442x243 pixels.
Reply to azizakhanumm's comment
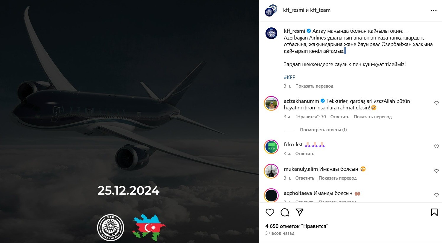pos(340,117)
